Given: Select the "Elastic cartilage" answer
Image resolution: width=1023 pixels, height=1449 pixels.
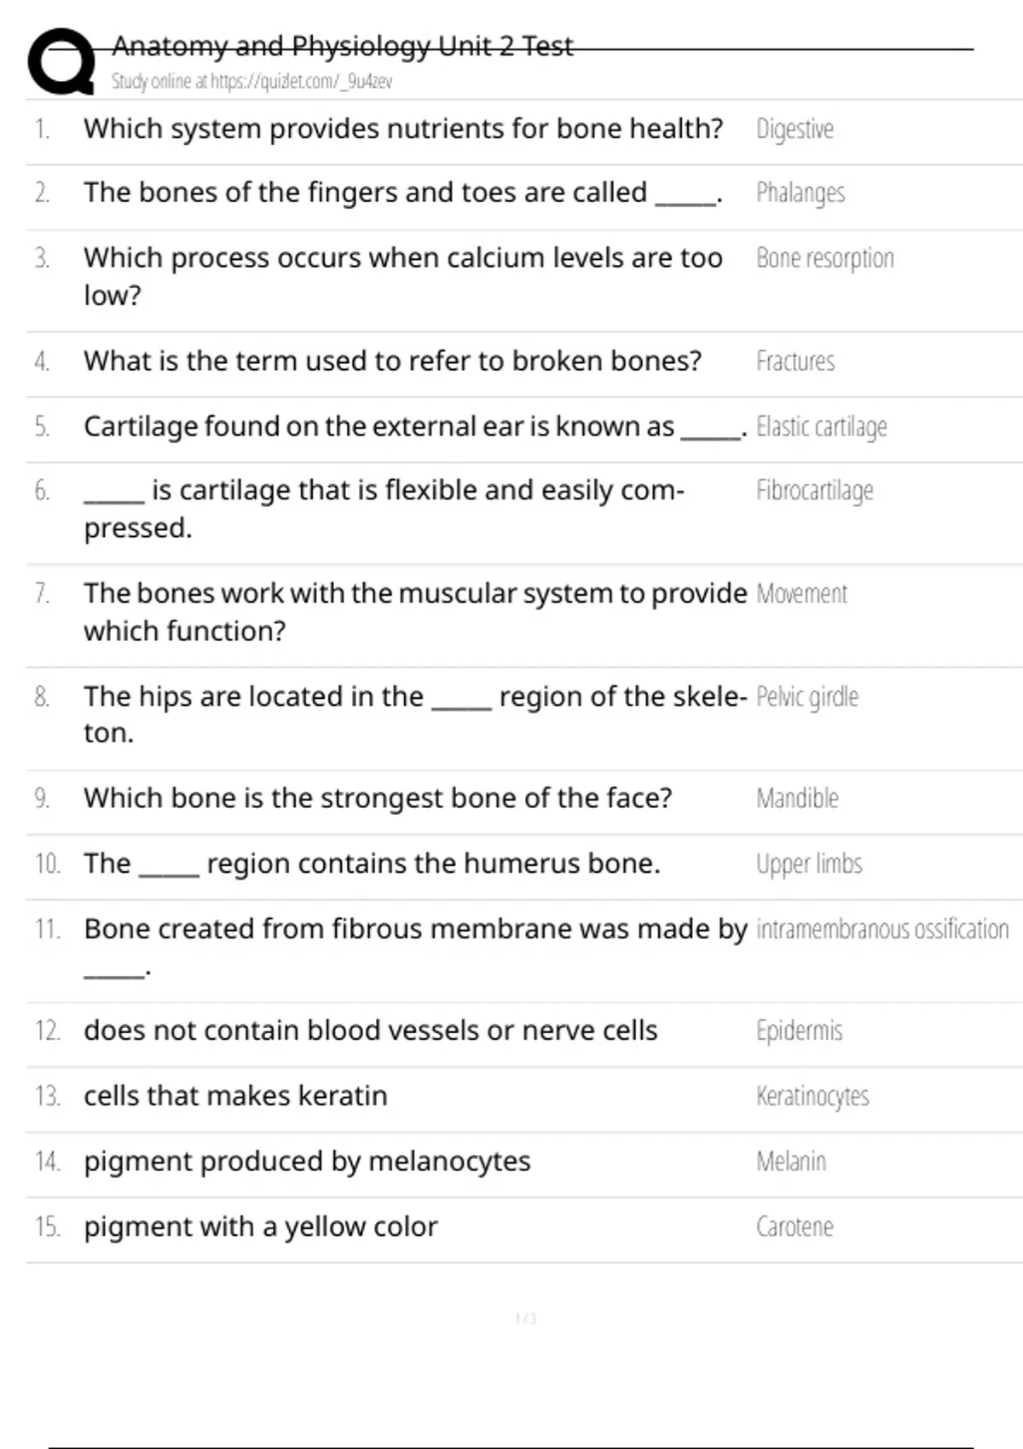Looking at the screenshot, I should [821, 426].
